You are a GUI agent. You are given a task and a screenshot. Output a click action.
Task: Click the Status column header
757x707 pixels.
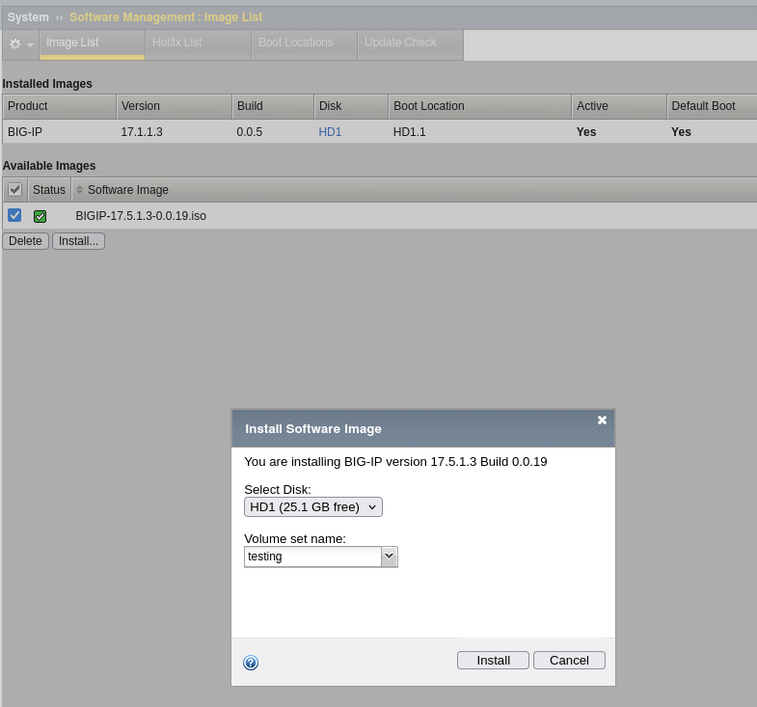[49, 190]
